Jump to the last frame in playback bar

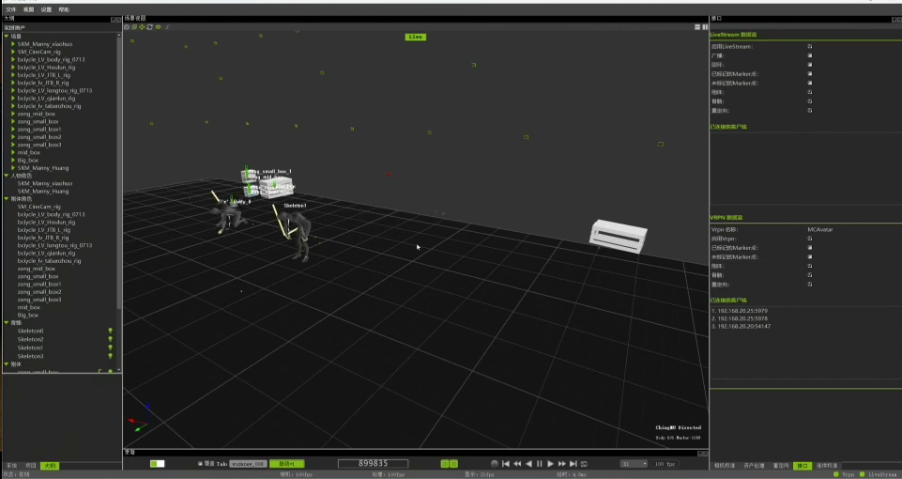tap(573, 464)
